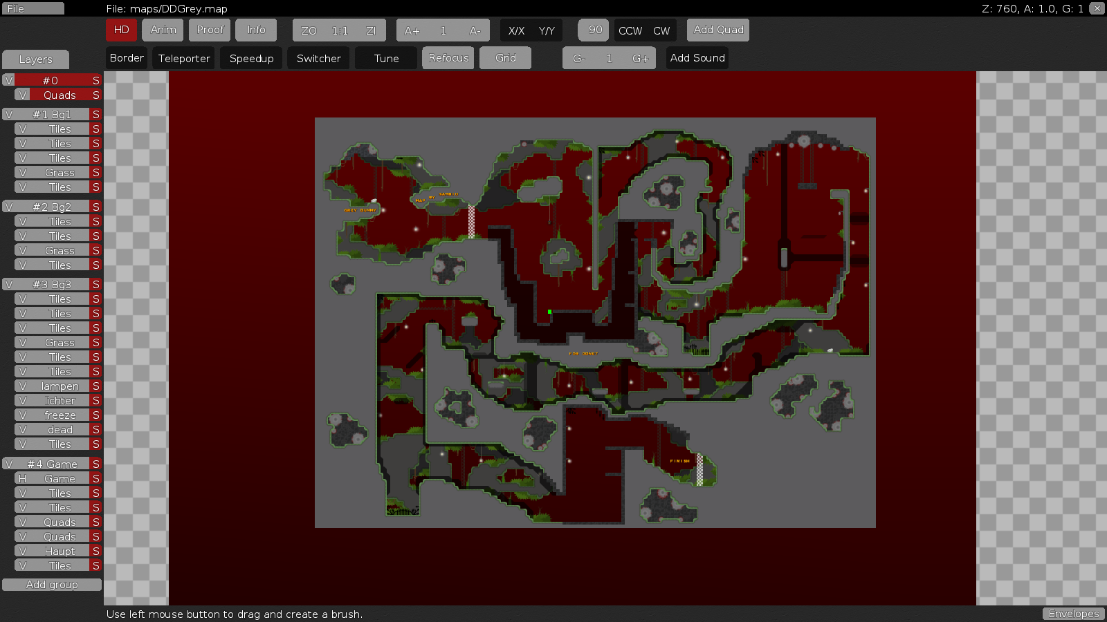
Task: Click the ZO zoom out button
Action: point(309,30)
